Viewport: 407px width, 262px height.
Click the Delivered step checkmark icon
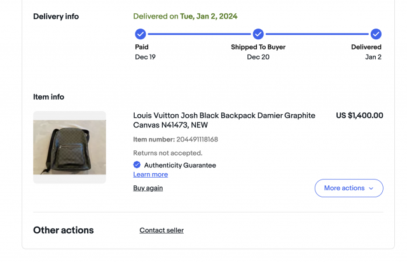pos(376,34)
